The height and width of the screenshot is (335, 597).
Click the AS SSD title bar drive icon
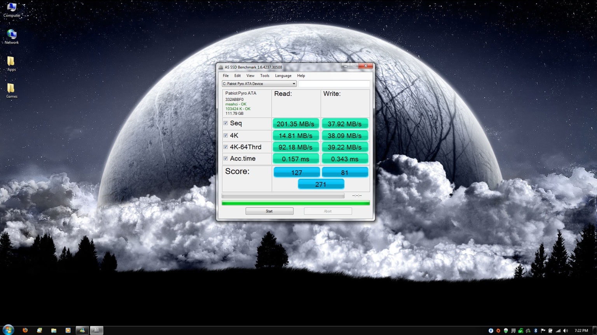pyautogui.click(x=221, y=67)
